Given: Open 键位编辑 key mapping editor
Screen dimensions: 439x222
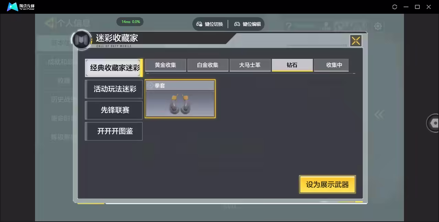Looking at the screenshot, I should click(248, 24).
